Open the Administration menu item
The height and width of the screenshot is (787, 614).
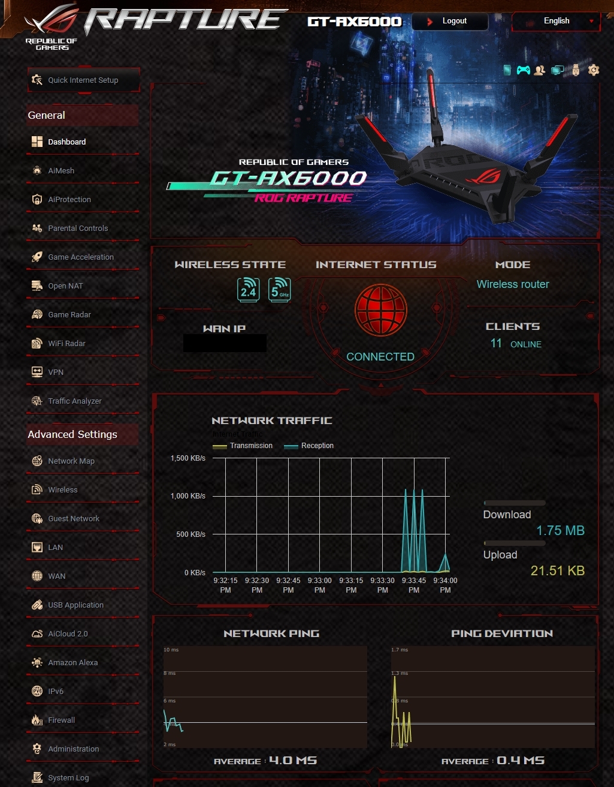(x=83, y=749)
